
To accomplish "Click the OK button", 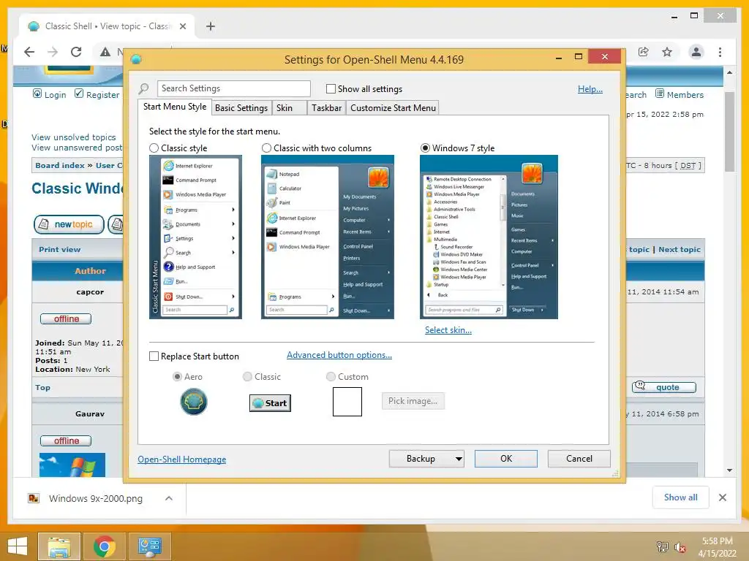I will [506, 459].
